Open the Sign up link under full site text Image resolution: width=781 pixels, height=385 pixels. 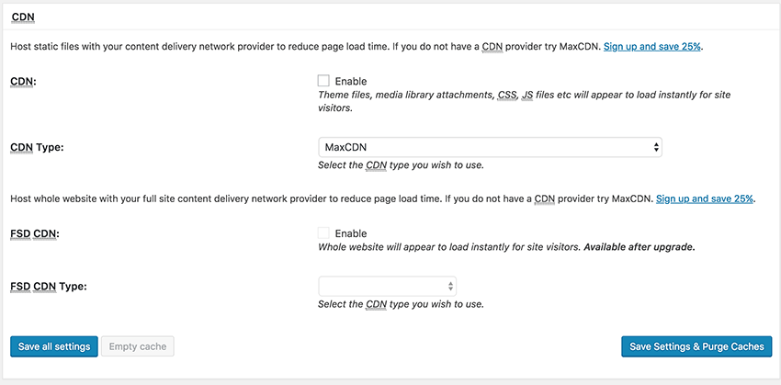click(705, 198)
